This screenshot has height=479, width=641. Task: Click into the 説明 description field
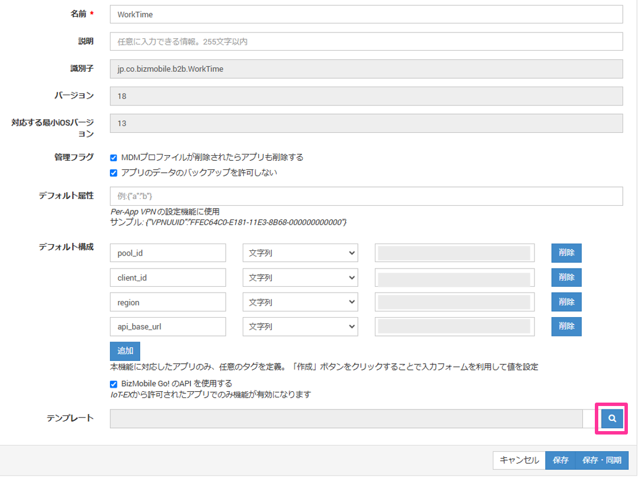[366, 41]
